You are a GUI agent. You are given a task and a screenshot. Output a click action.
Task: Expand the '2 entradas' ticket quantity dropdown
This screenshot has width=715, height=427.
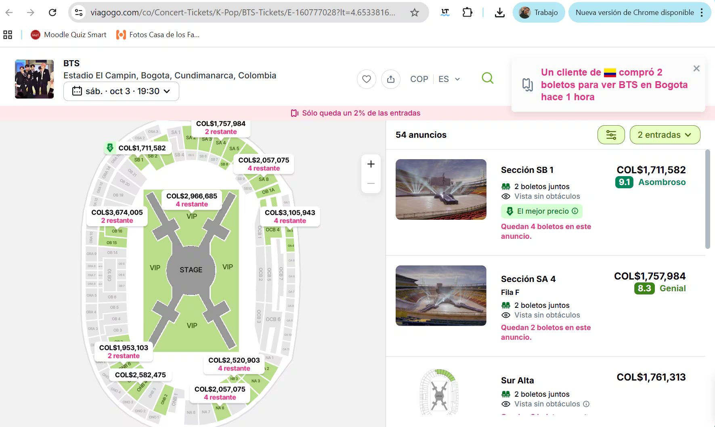pos(665,135)
